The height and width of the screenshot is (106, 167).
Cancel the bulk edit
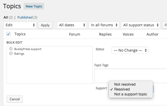(14, 99)
